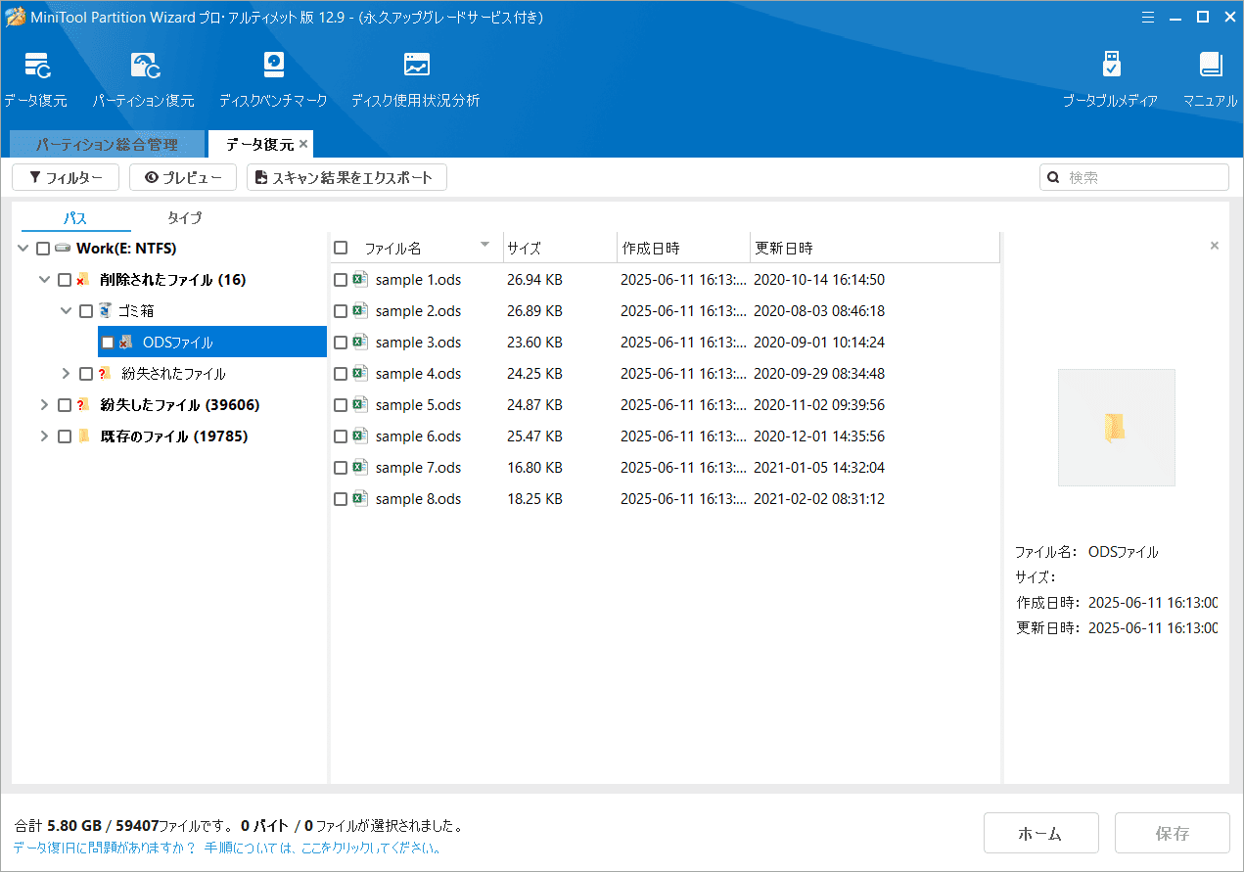Click the 26.89 KB size cell
Screen dimensions: 1244x872
point(534,311)
